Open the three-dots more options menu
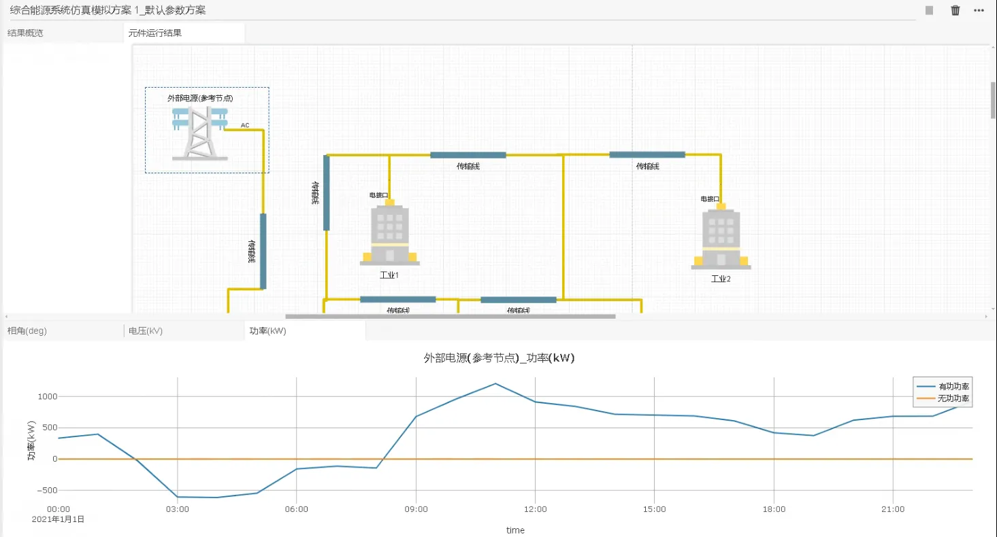This screenshot has width=997, height=537. 979,10
